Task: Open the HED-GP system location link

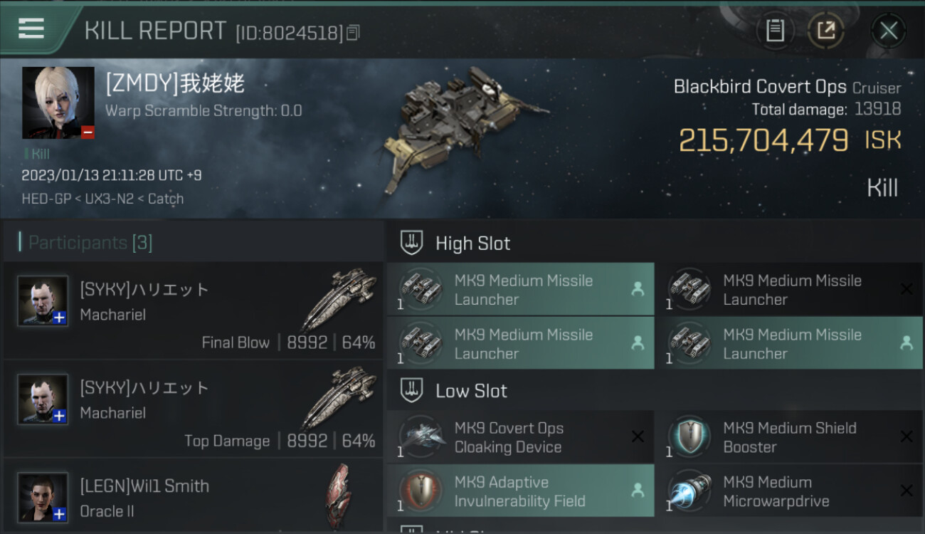Action: pos(44,199)
